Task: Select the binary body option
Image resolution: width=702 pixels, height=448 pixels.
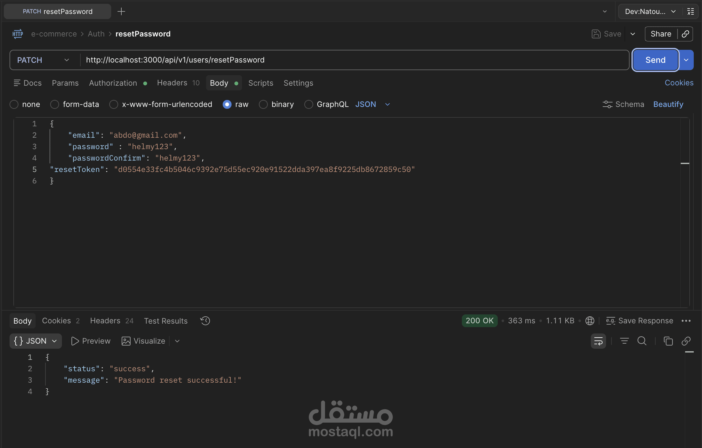Action: pos(263,104)
